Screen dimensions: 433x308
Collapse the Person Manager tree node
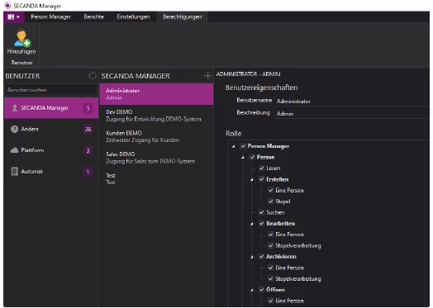pyautogui.click(x=234, y=146)
